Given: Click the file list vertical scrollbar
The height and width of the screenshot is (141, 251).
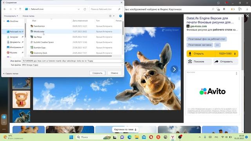Looking at the screenshot, I should pos(123,28).
